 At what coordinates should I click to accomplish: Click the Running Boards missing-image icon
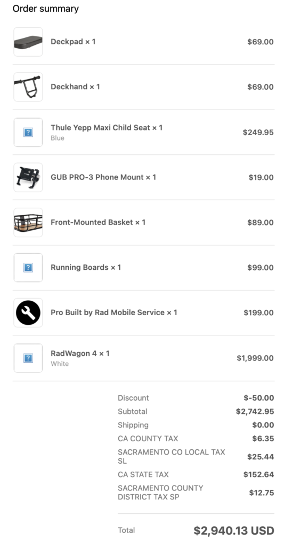(x=28, y=268)
